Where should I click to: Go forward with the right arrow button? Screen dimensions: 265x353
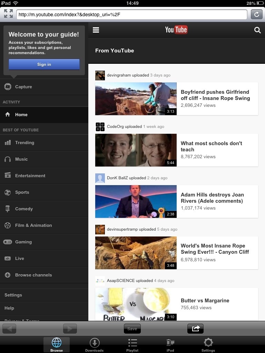point(70,329)
